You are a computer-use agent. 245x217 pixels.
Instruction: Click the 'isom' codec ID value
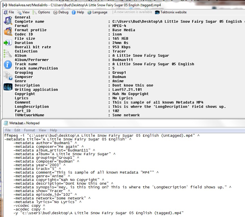coord(117,34)
